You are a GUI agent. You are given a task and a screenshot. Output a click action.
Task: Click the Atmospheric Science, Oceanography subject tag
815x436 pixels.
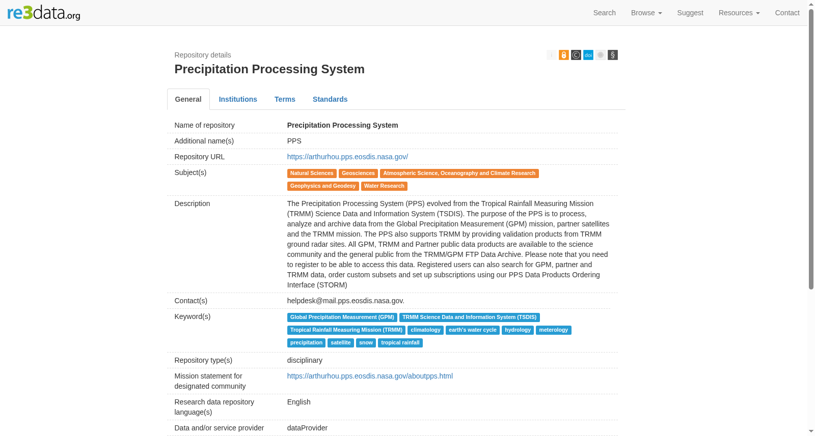459,173
